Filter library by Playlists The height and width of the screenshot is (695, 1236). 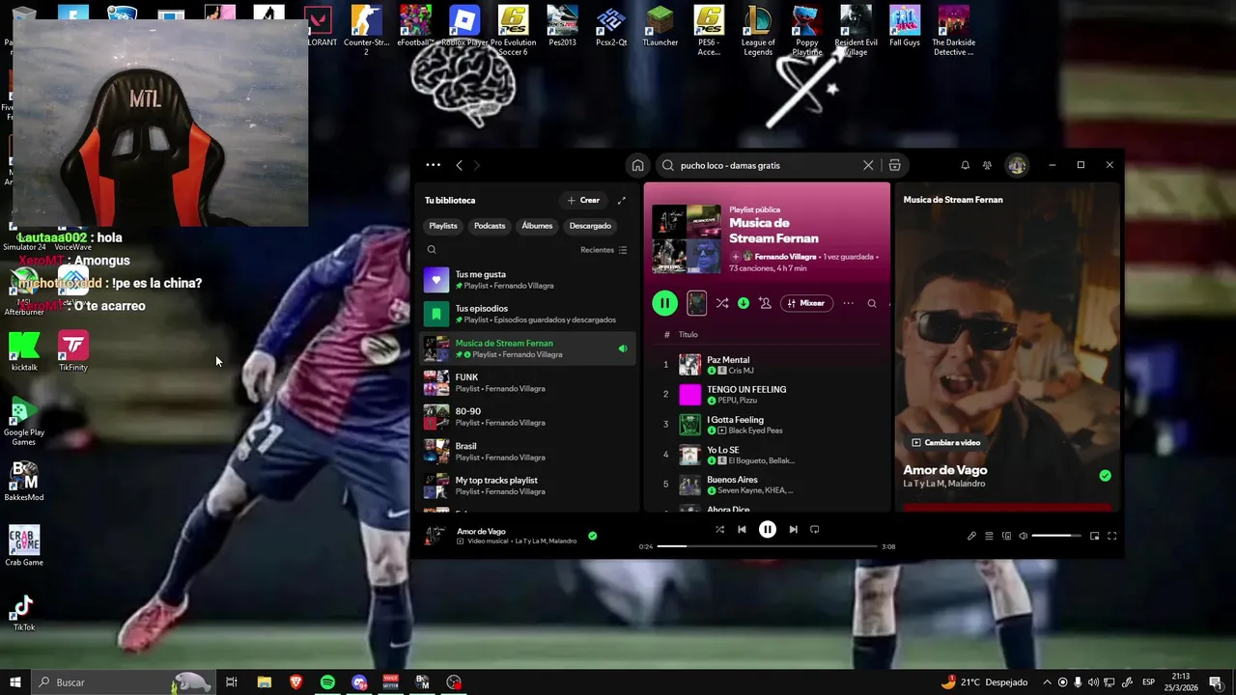tap(443, 226)
